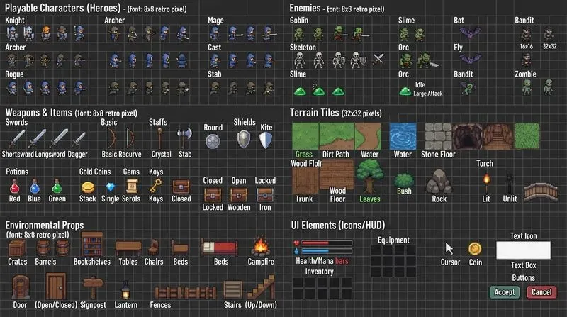The height and width of the screenshot is (317, 567).
Task: Select the Stone Floor terrain tile
Action: (438, 136)
